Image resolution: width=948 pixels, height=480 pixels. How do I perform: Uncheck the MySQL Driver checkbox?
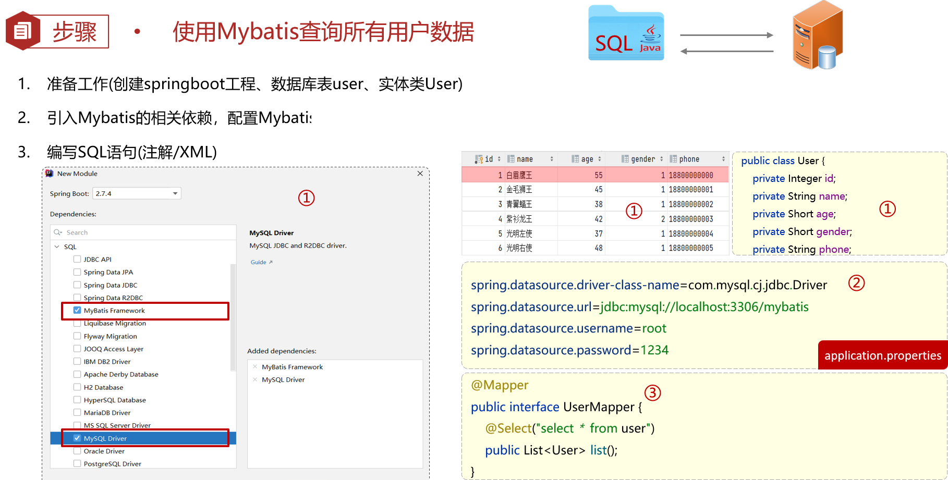pos(77,438)
